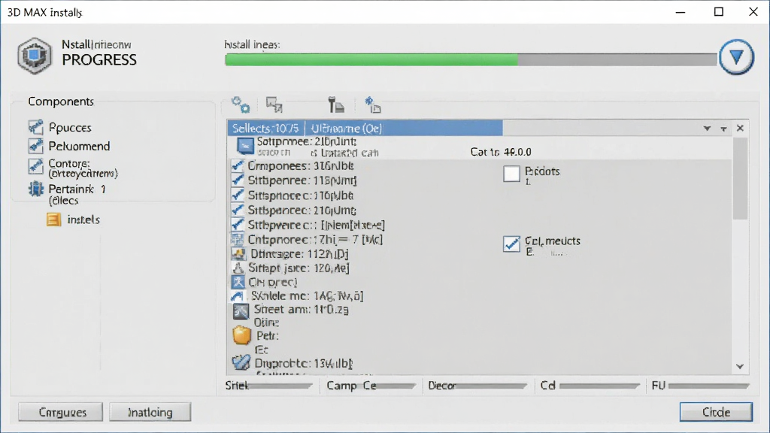Uncheck the Cel,meucts checkbox
Screen dimensions: 770x433
tap(511, 244)
